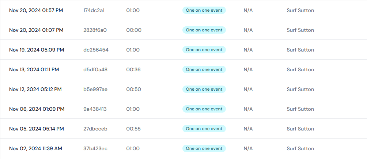Select the 00:55 duration cell
The image size is (367, 159).
133,129
